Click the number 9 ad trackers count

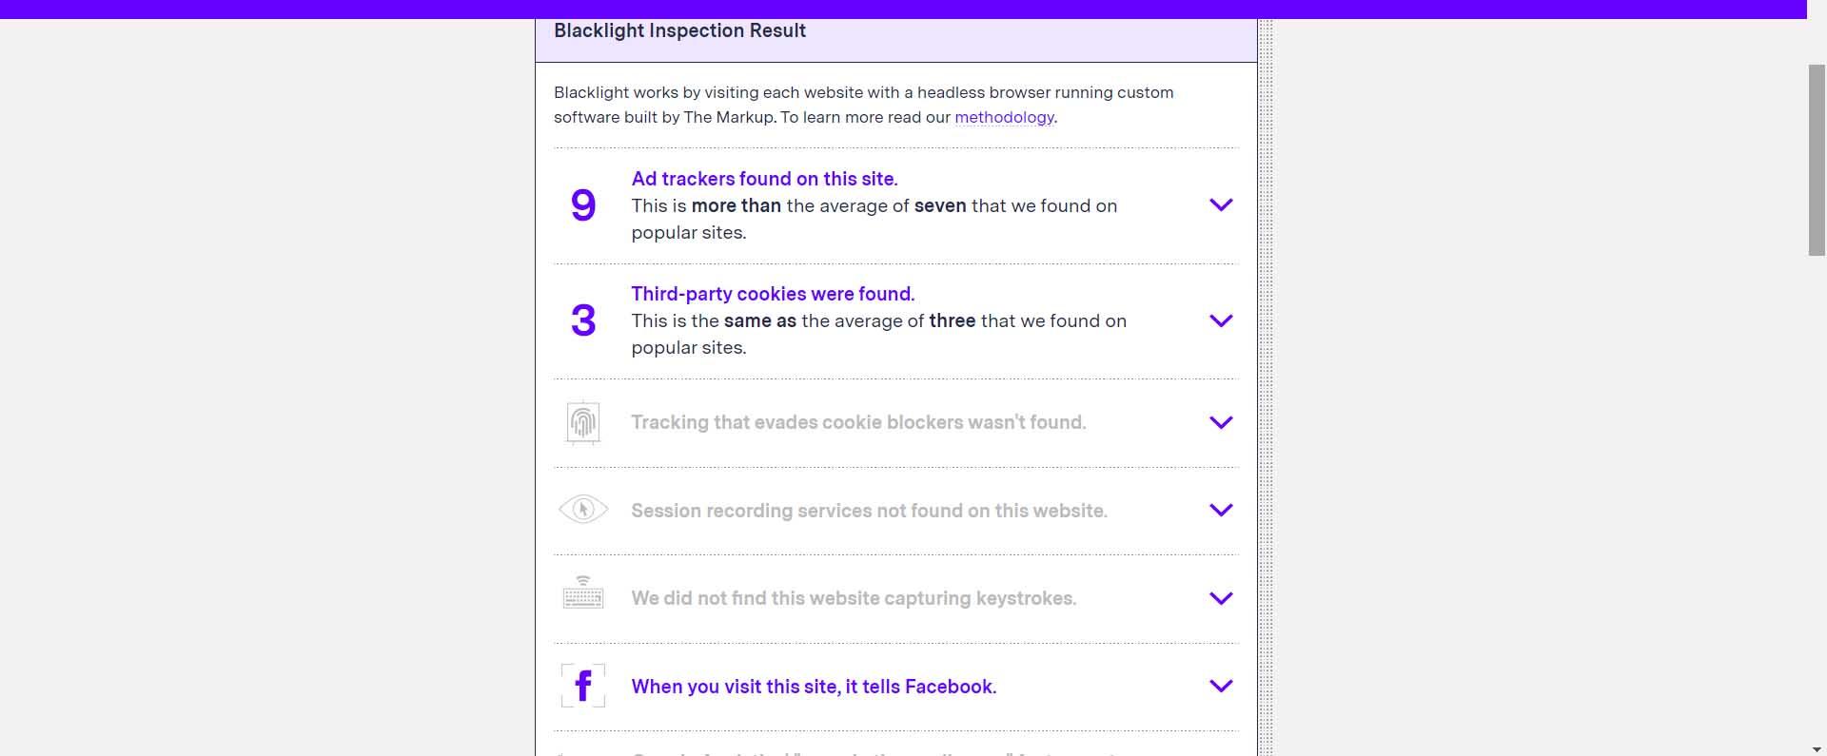(583, 205)
